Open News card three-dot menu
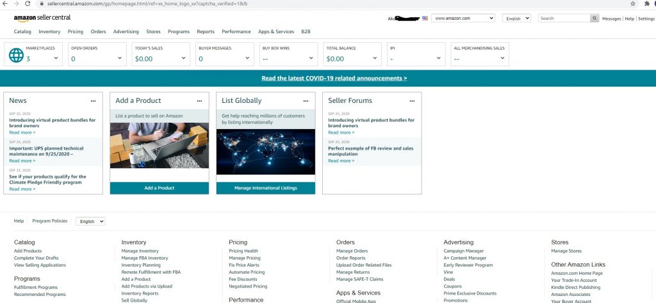656x303 pixels. click(x=93, y=101)
